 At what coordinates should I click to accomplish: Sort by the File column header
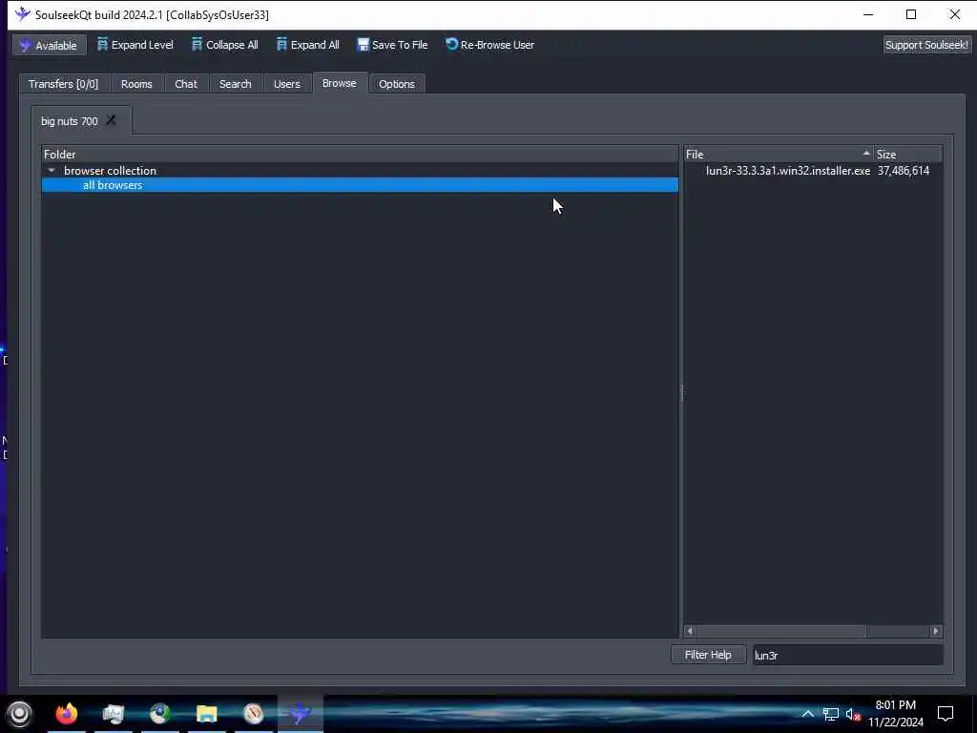point(779,154)
